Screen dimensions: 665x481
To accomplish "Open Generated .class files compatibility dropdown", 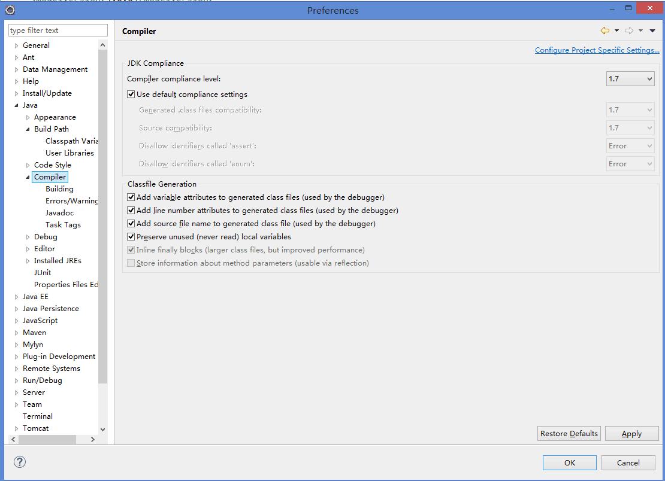I will coord(630,110).
